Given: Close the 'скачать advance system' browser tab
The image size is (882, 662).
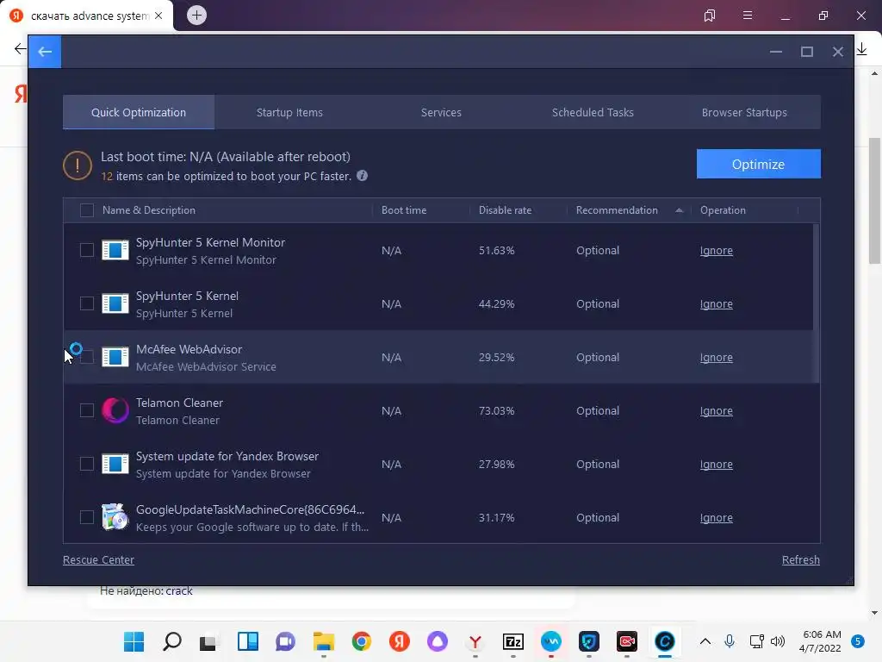Looking at the screenshot, I should click(158, 16).
